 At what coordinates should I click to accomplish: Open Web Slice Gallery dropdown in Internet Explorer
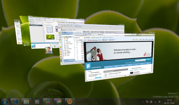[x=108, y=37]
